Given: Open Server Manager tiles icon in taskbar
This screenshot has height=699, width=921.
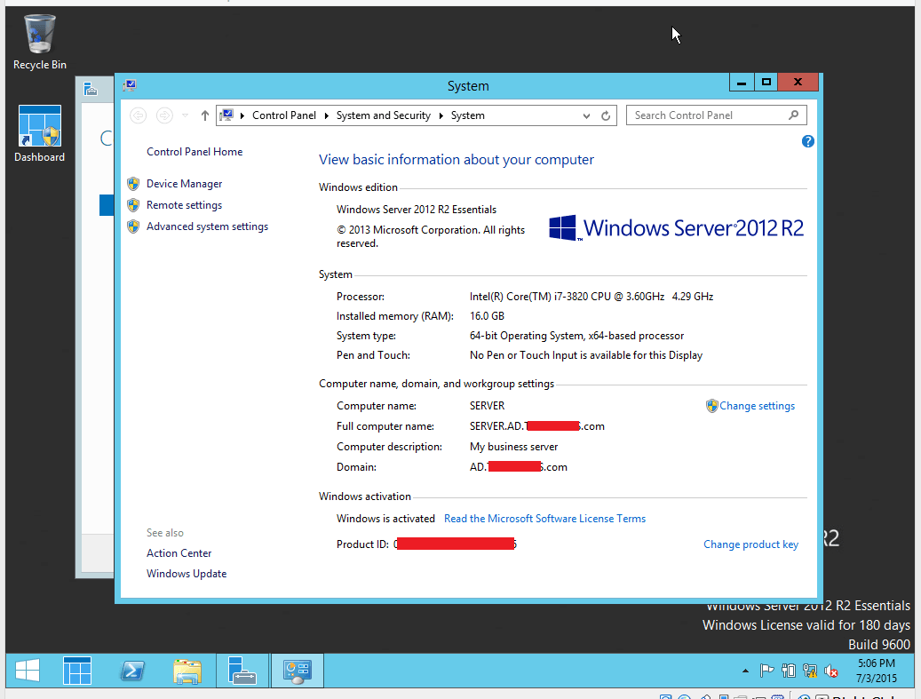Looking at the screenshot, I should [x=77, y=671].
